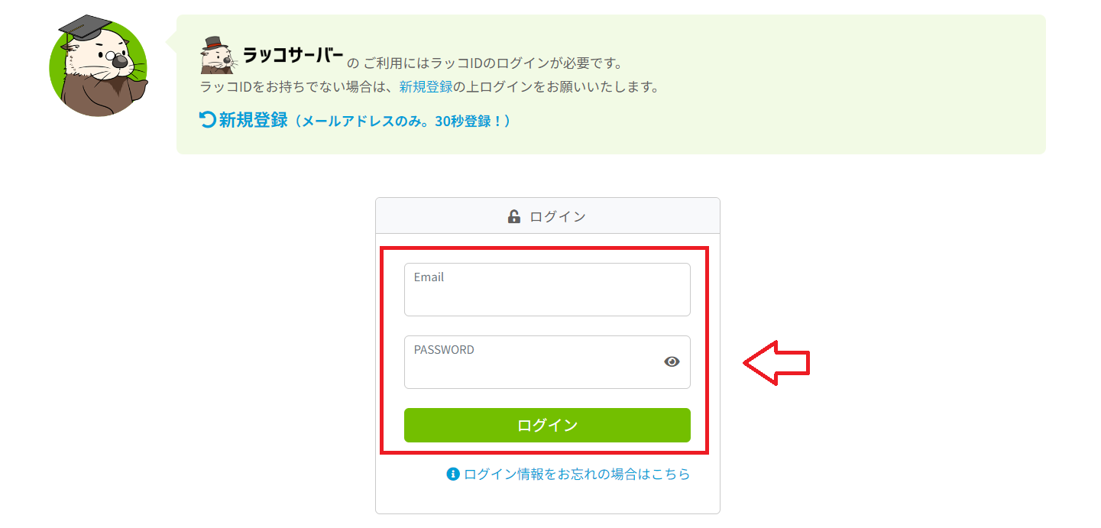The height and width of the screenshot is (528, 1101).
Task: Click the otter professor avatar illustration
Action: [99, 67]
